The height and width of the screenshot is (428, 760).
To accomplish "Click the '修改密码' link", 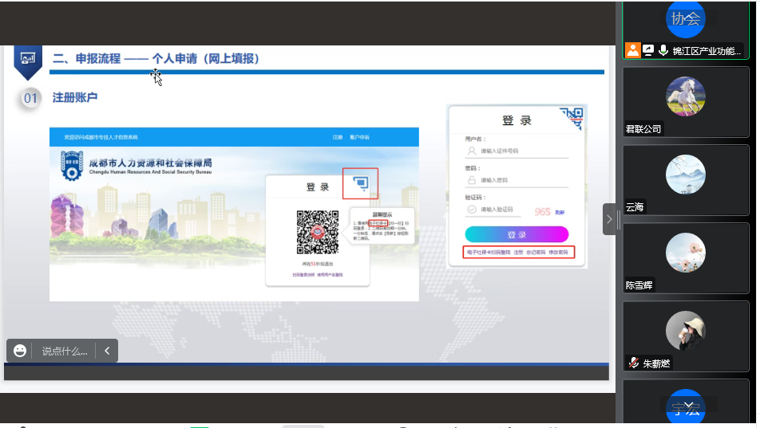I will pyautogui.click(x=558, y=252).
